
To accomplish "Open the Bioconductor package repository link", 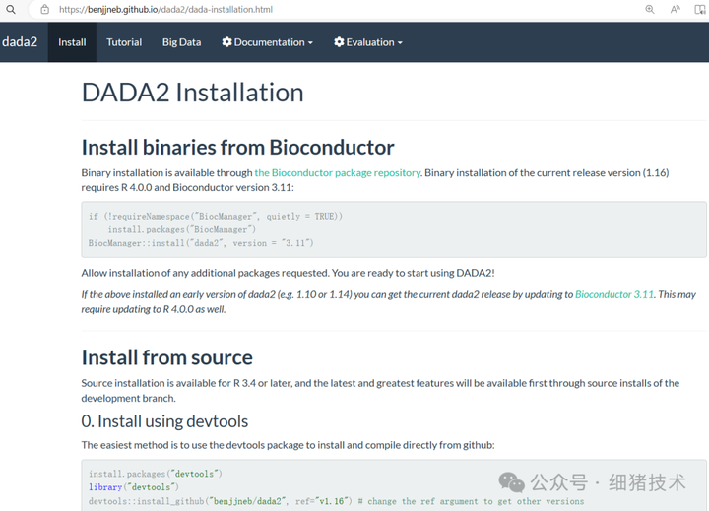I will 337,172.
